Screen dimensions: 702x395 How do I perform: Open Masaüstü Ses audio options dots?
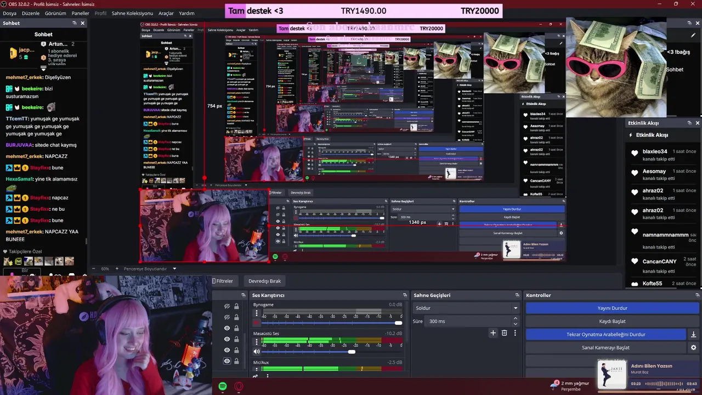256,342
